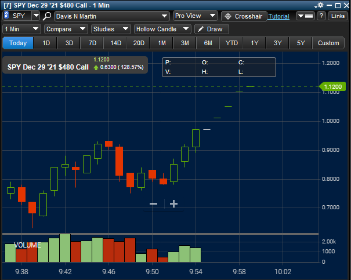Click the SPY symbol link icon

(x=6, y=16)
